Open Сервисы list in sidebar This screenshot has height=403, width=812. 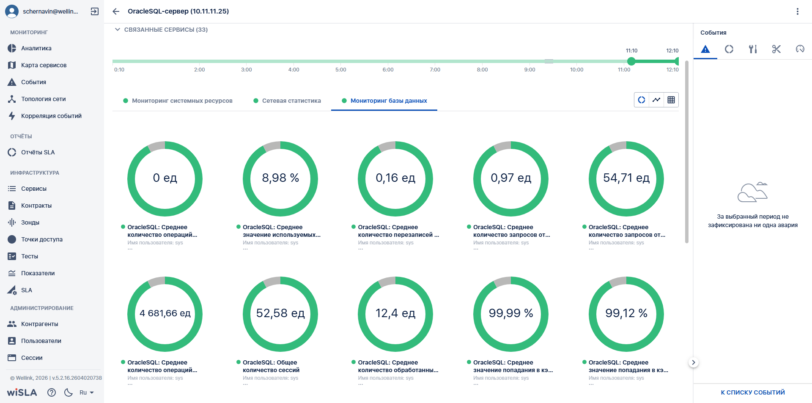click(52, 189)
